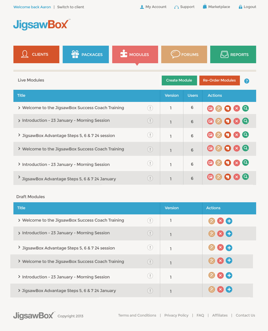Image resolution: width=268 pixels, height=331 pixels.
Task: Click live module title 'JigsawBox Advantage Steps 5, 6 & 7 24 session'
Action: pos(69,136)
